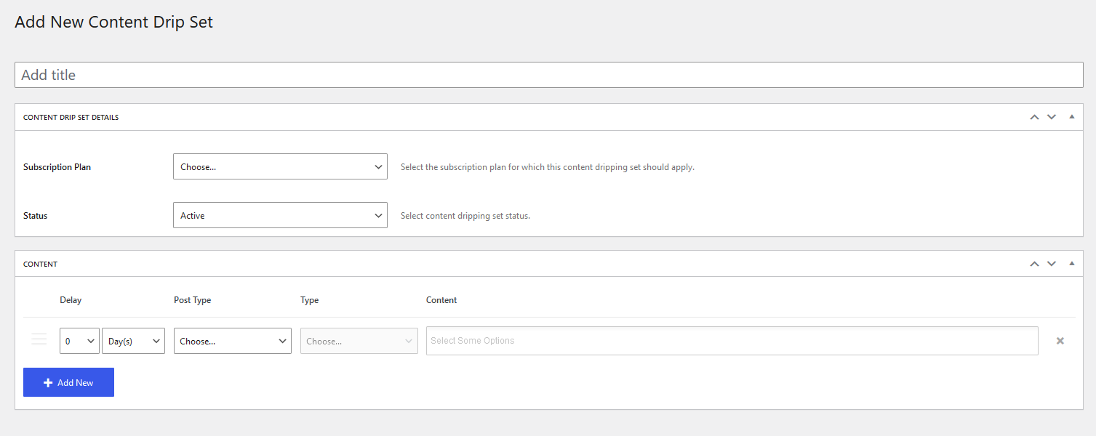Open the Subscription Plan dropdown
Image resolution: width=1096 pixels, height=436 pixels.
[x=280, y=166]
